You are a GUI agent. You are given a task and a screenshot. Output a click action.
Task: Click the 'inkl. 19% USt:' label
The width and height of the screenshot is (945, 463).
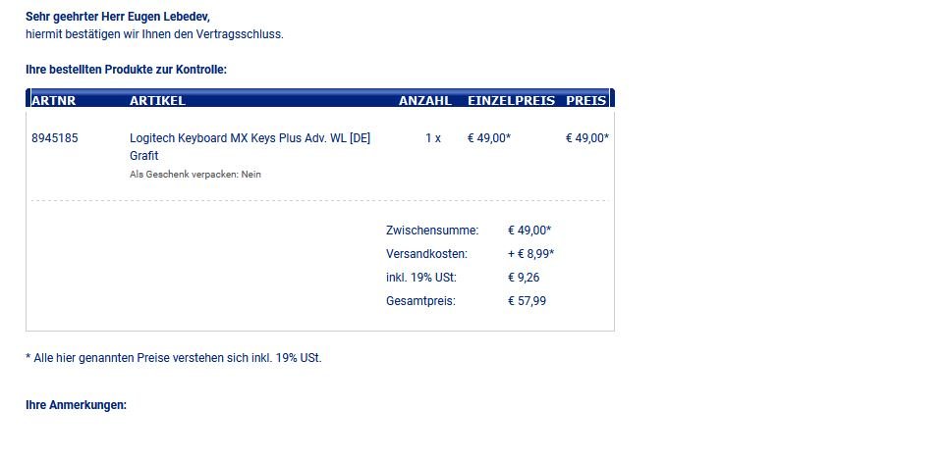click(421, 278)
